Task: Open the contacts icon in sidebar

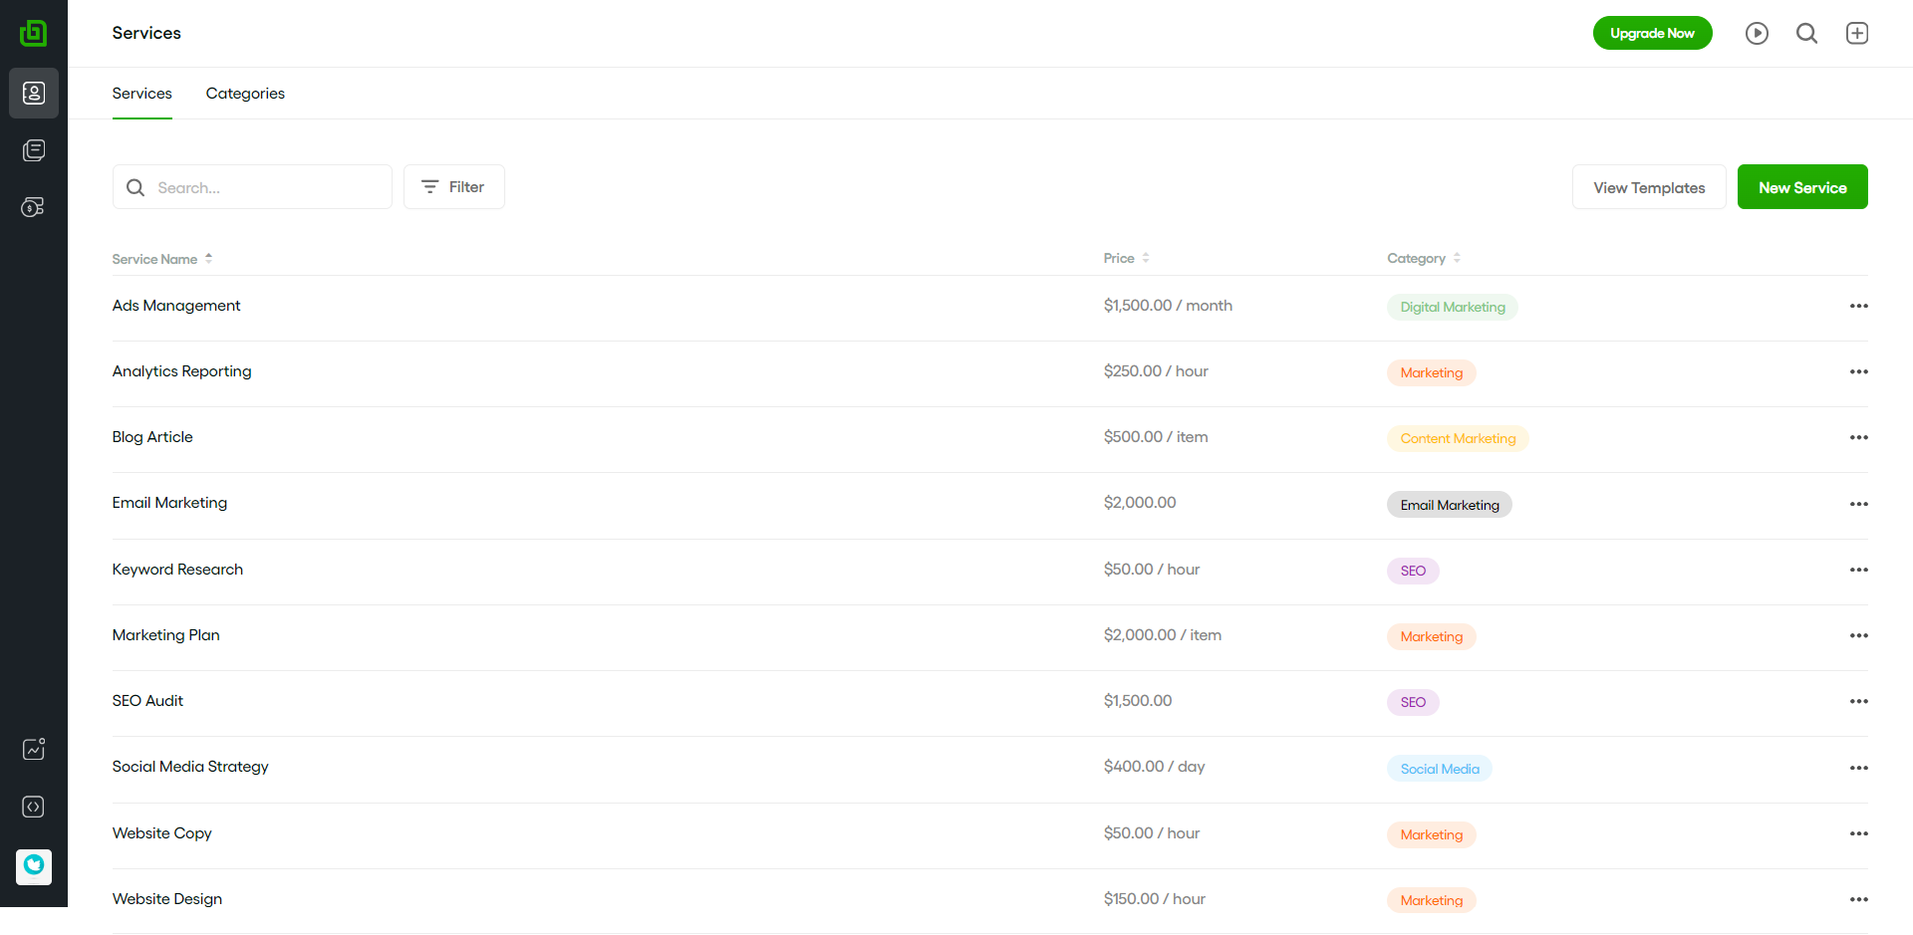Action: click(x=34, y=93)
